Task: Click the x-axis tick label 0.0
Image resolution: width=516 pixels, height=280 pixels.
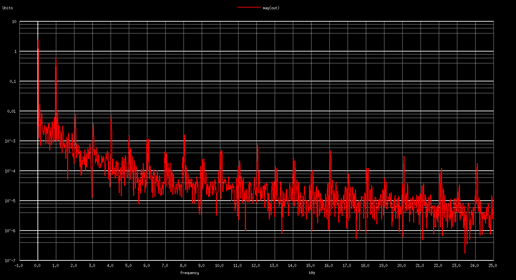Action: click(37, 266)
